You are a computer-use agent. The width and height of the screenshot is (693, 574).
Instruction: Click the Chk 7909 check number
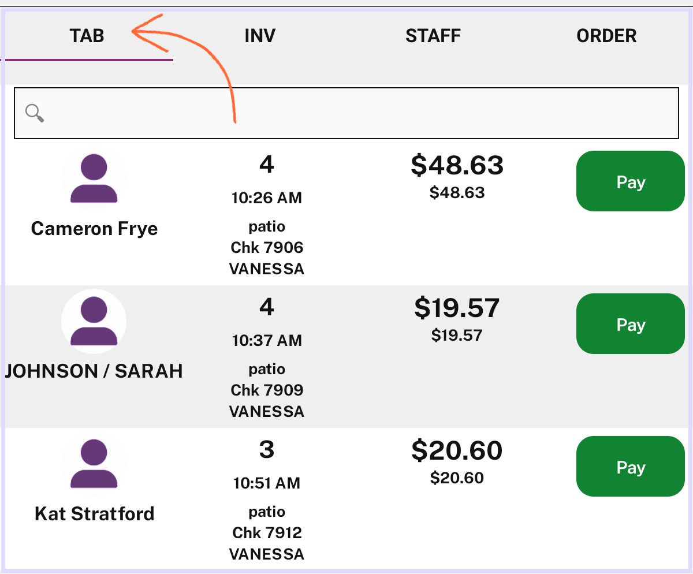(x=267, y=390)
